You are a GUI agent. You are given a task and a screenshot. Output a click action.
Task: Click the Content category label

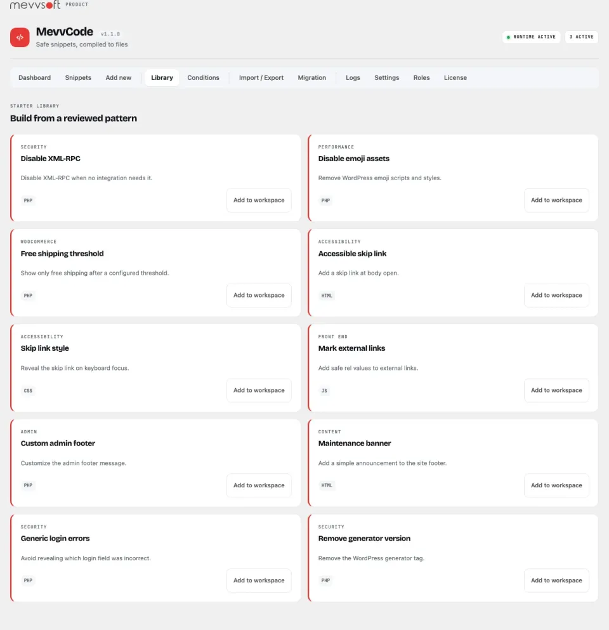coord(329,431)
